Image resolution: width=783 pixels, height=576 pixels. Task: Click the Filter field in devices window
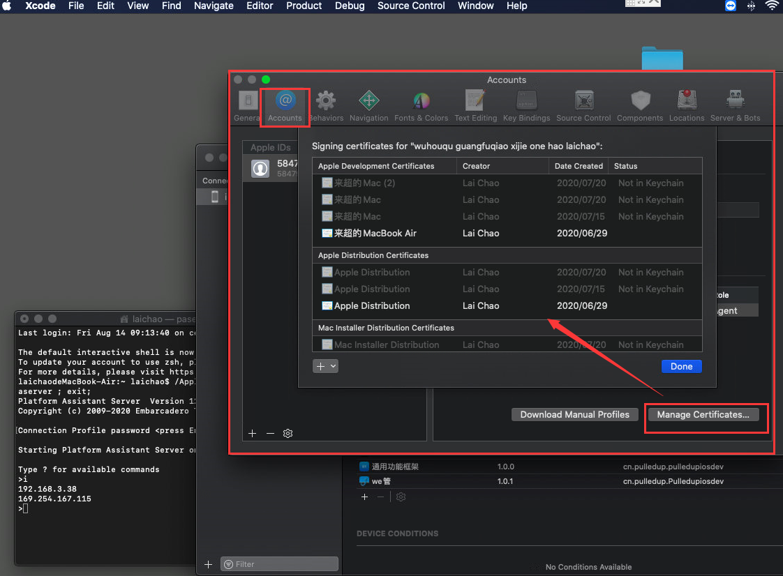(x=279, y=563)
